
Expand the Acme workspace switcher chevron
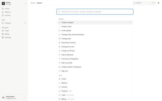coord(25,4)
